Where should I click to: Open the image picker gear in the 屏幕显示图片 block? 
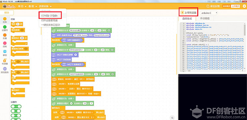click(72, 103)
